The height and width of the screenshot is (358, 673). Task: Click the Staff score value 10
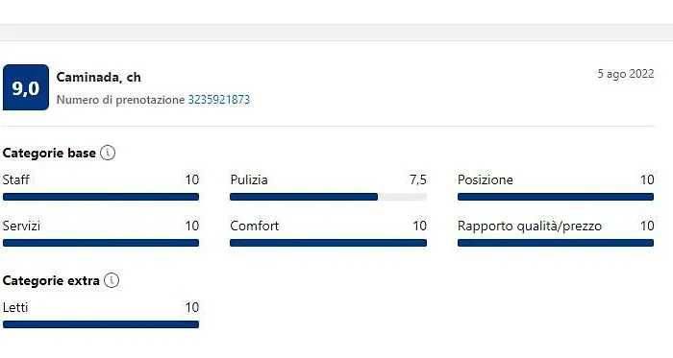pos(192,179)
